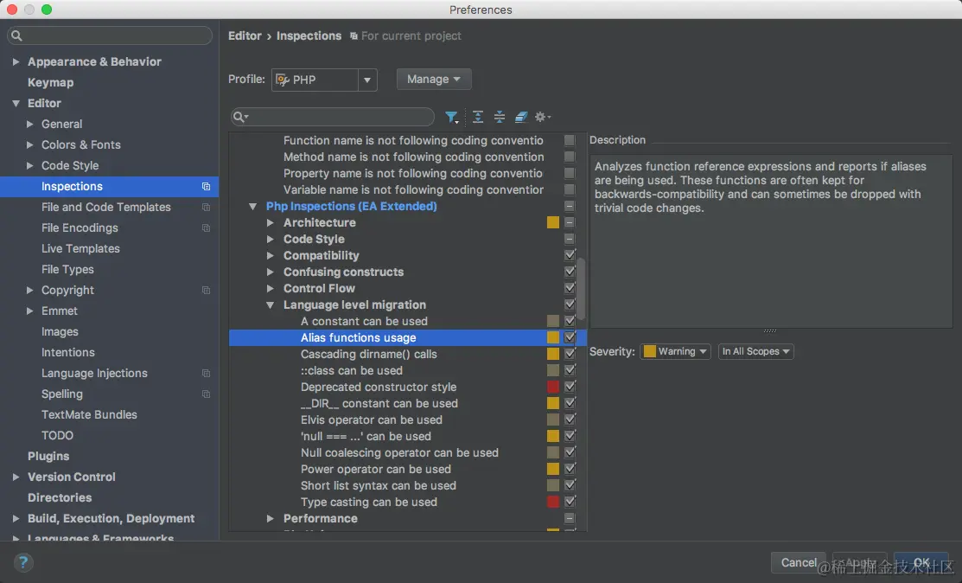Screen dimensions: 962x583
Task: Click the Expand All icon in toolbar
Action: (478, 117)
